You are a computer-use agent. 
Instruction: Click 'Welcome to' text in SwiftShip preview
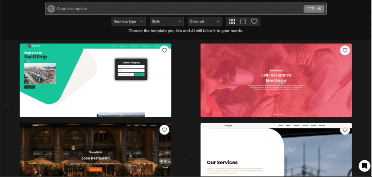[33, 53]
